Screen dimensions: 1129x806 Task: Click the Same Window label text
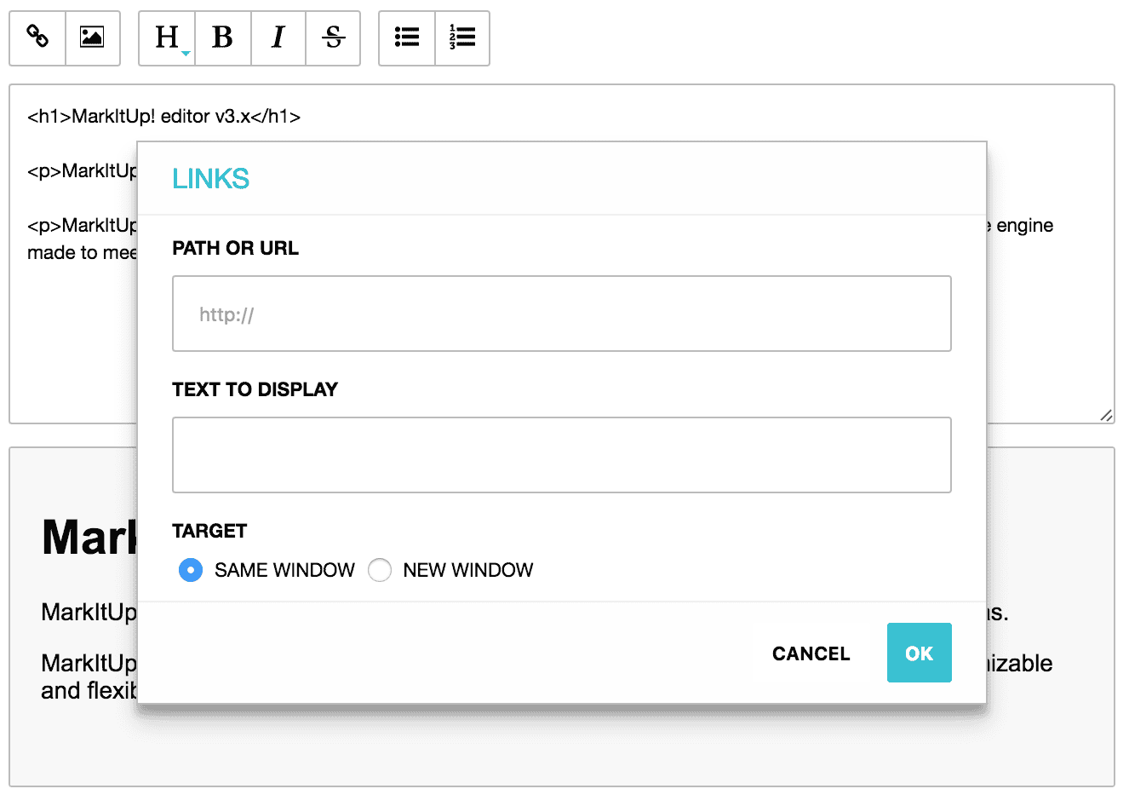click(x=284, y=570)
